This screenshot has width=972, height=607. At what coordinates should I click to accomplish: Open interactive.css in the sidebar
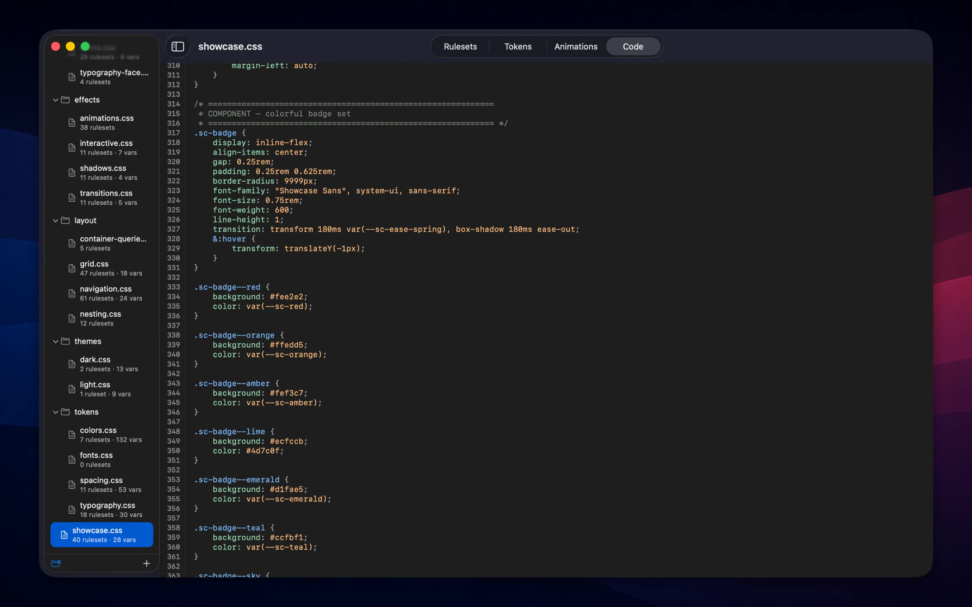tap(102, 148)
